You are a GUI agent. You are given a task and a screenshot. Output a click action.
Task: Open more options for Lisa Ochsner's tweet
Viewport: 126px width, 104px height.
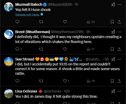119,91
